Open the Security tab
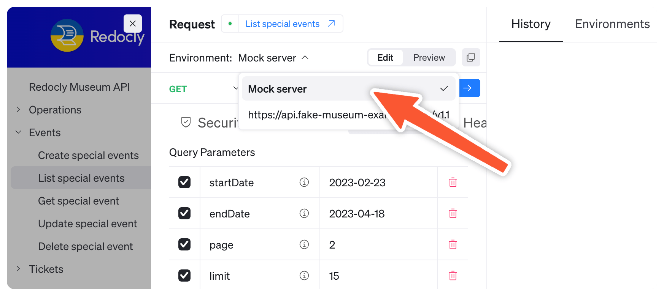664x296 pixels. point(209,123)
